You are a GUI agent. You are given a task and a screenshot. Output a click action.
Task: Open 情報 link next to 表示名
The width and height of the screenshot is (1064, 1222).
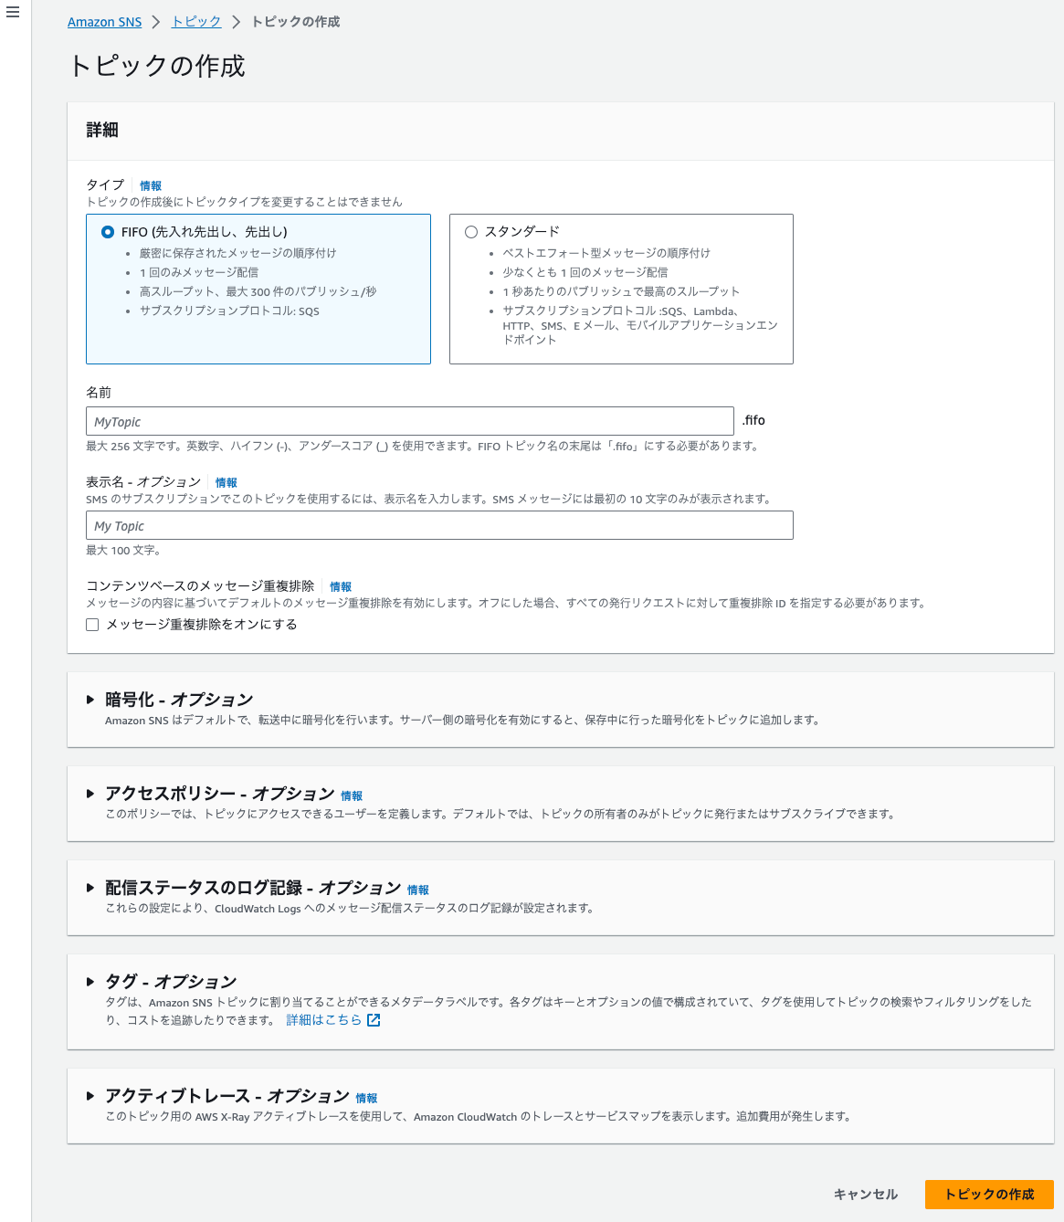226,482
